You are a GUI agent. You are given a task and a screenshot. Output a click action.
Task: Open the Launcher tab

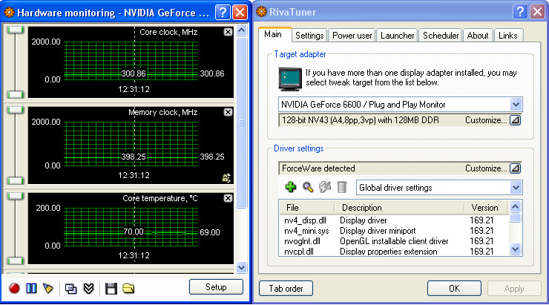pos(397,36)
